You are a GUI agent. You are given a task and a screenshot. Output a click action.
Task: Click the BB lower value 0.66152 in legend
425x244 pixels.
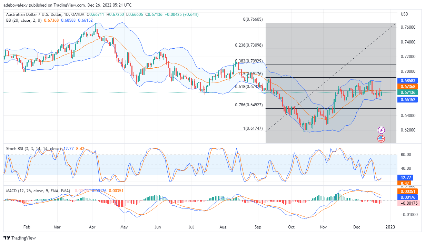(85, 20)
